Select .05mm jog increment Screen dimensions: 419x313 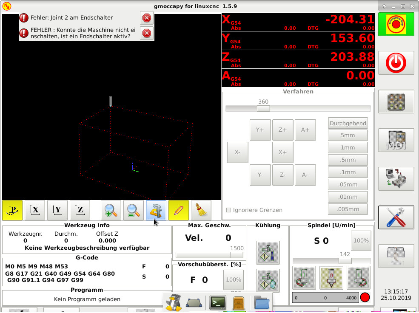pyautogui.click(x=348, y=184)
